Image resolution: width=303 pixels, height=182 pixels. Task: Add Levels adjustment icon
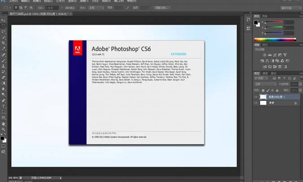[x=269, y=55]
